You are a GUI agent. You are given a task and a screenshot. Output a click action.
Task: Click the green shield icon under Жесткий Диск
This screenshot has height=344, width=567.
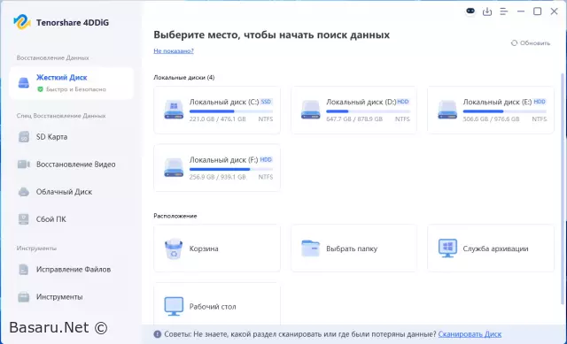40,89
